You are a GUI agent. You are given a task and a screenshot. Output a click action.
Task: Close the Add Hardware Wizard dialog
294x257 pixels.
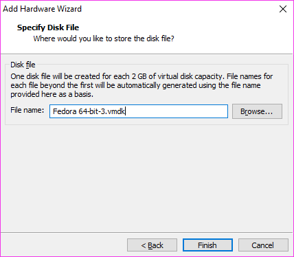(x=283, y=9)
